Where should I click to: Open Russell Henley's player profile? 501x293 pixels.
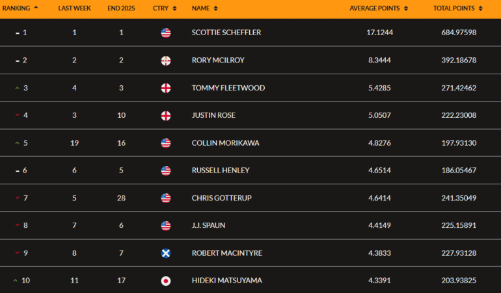point(221,171)
